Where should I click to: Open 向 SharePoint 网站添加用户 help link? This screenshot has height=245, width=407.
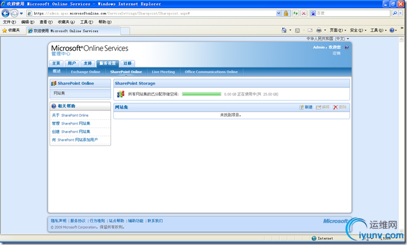point(75,139)
